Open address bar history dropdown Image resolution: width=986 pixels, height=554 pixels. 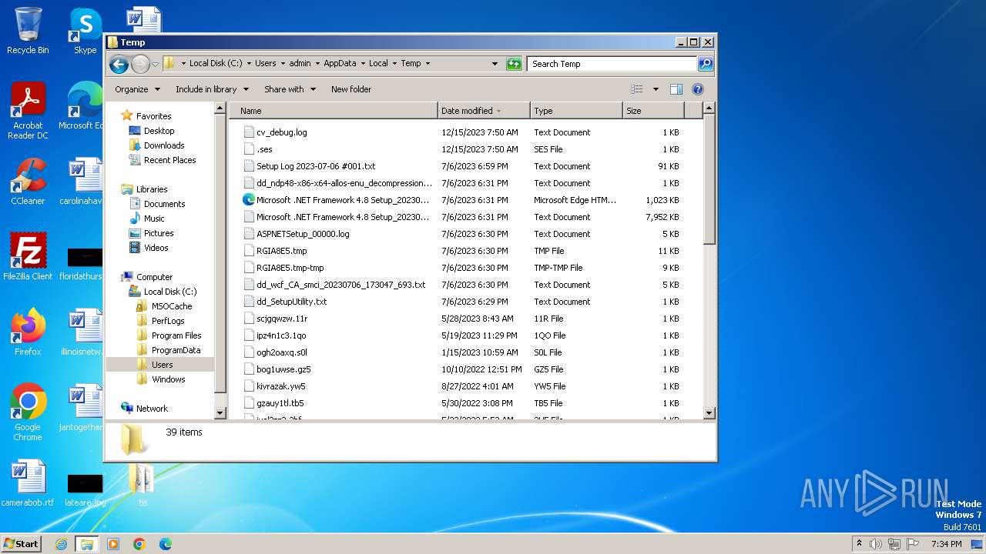coord(495,64)
